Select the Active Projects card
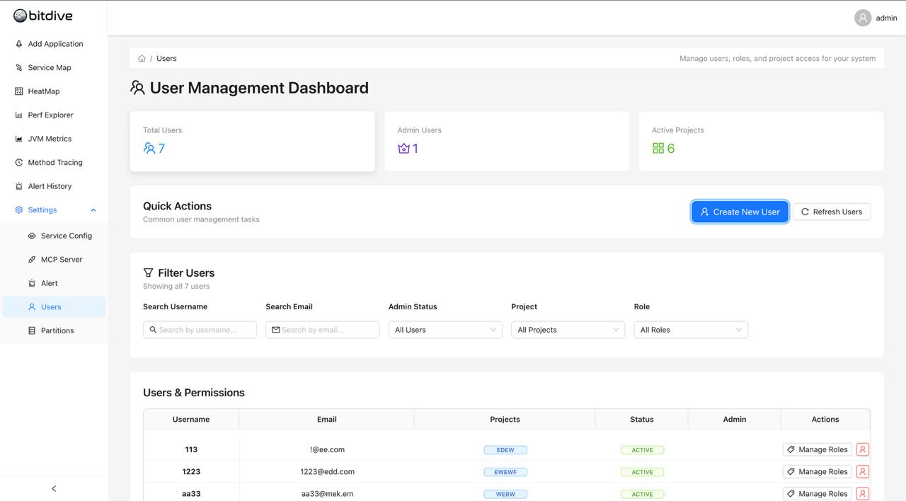This screenshot has width=906, height=501. coord(761,141)
